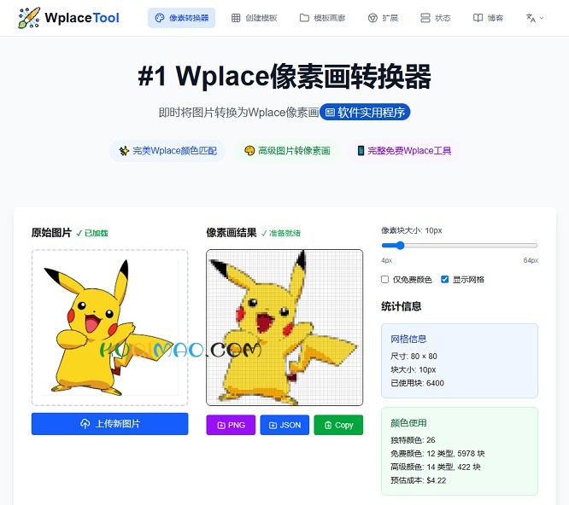
Task: Download result with the PNG button
Action: click(x=231, y=425)
